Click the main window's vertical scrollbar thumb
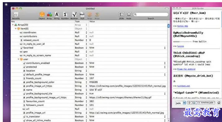Image resolution: width=222 pixels, height=122 pixels. 169,26
